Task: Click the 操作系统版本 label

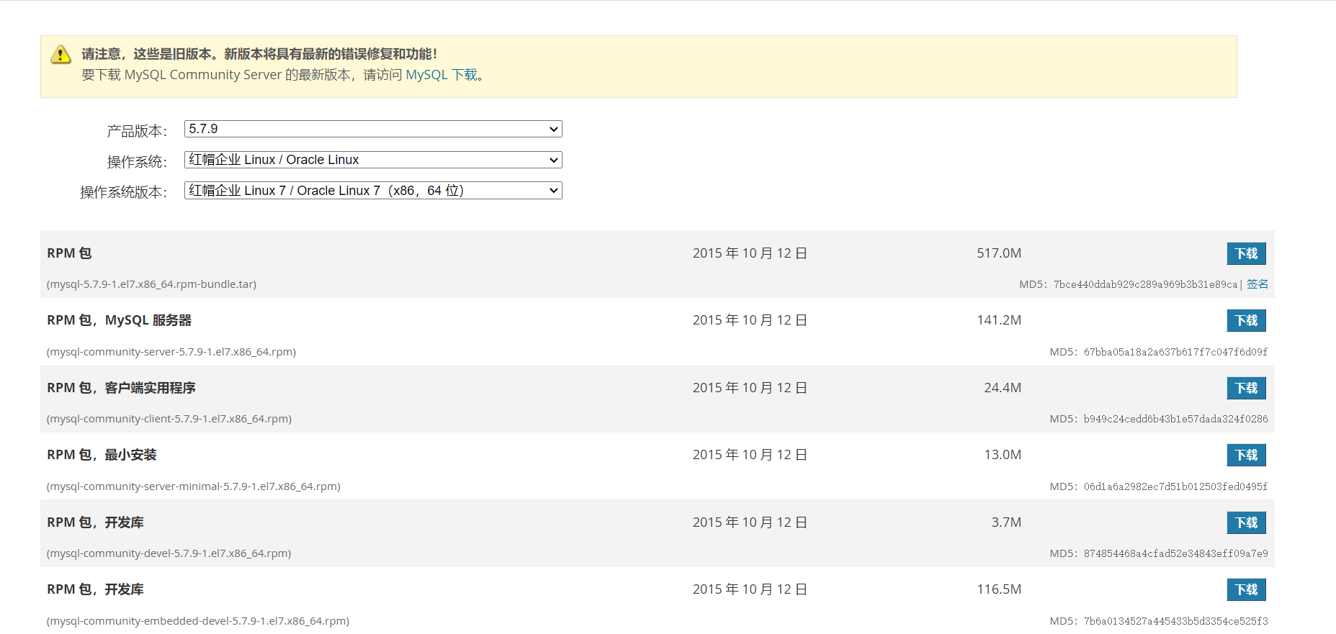Action: (x=123, y=192)
